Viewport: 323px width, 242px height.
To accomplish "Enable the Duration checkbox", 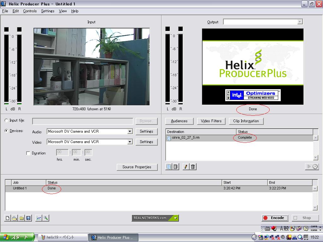I will pos(28,153).
